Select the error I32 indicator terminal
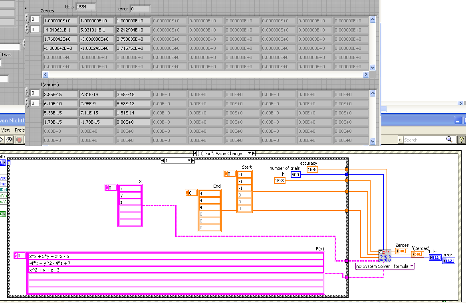Screen dimensions: 466x303 (449, 261)
